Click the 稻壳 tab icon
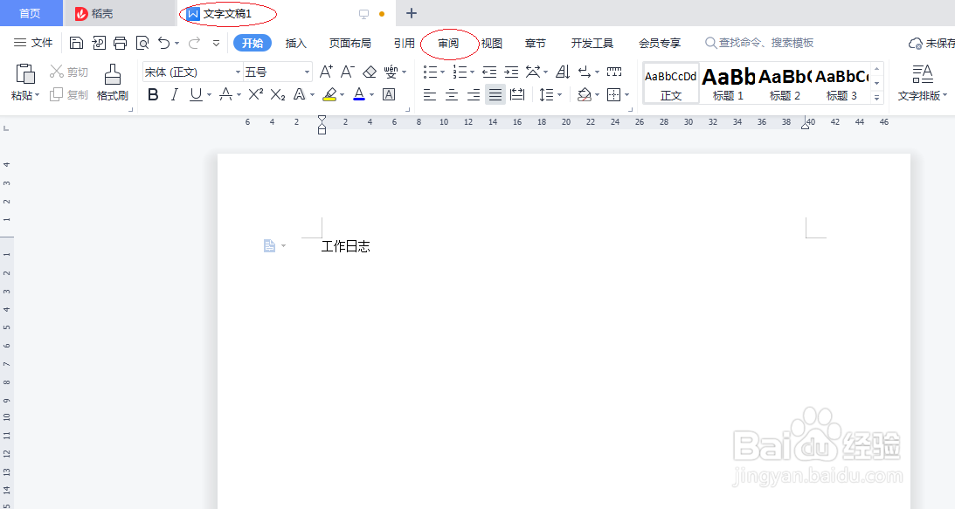Image resolution: width=955 pixels, height=509 pixels. click(x=81, y=13)
